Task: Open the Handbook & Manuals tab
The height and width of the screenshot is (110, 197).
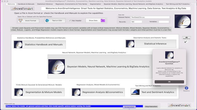Action: pyautogui.click(x=26, y=4)
